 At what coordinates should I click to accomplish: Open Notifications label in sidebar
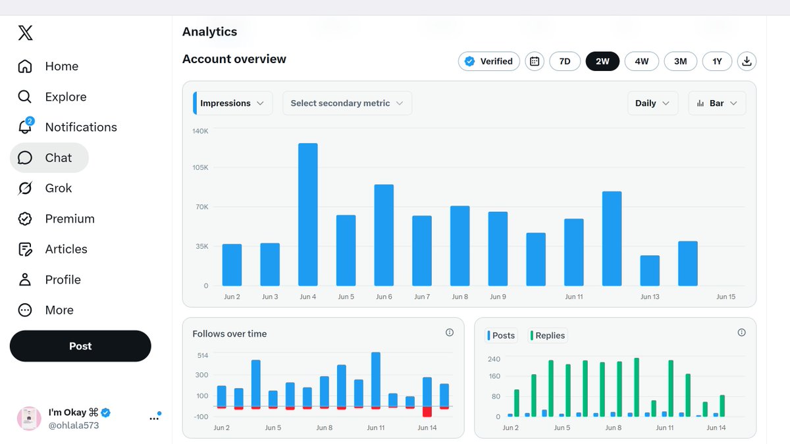coord(81,127)
